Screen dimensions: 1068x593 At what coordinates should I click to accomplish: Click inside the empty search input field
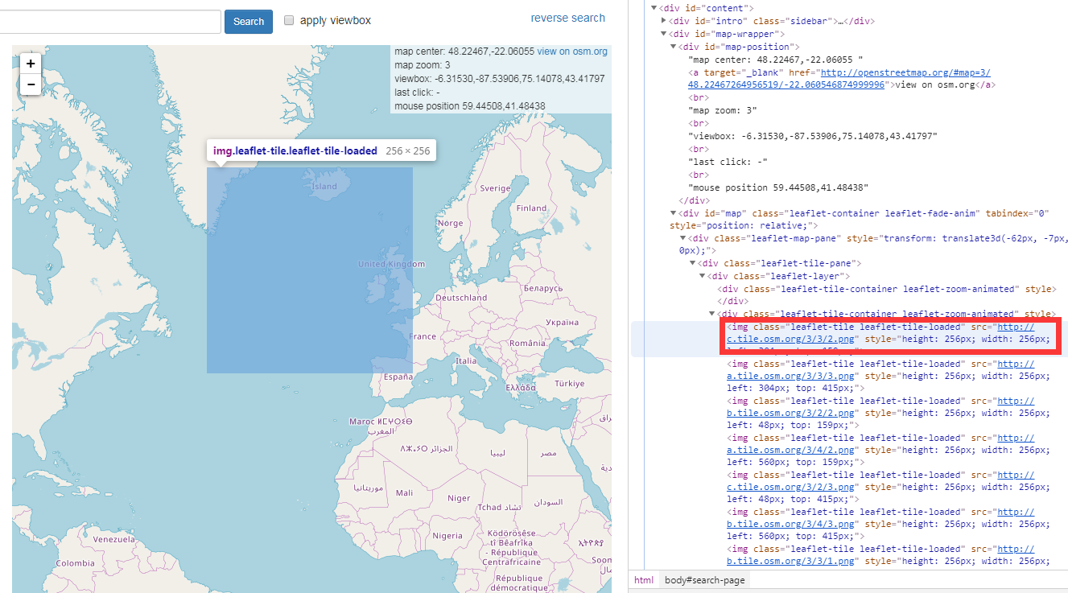(x=109, y=22)
